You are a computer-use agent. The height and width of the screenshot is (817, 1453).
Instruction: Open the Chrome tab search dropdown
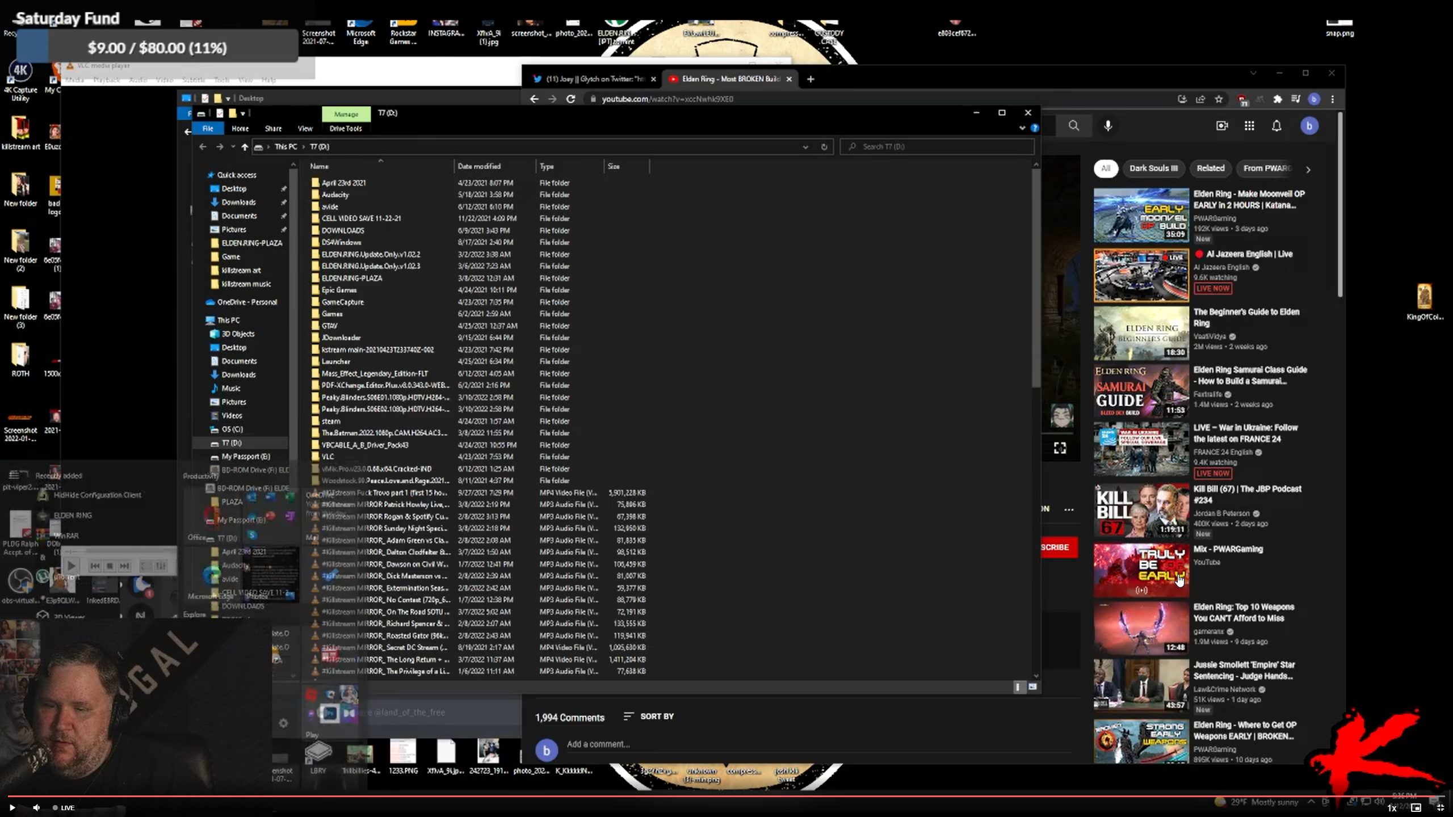coord(1253,73)
